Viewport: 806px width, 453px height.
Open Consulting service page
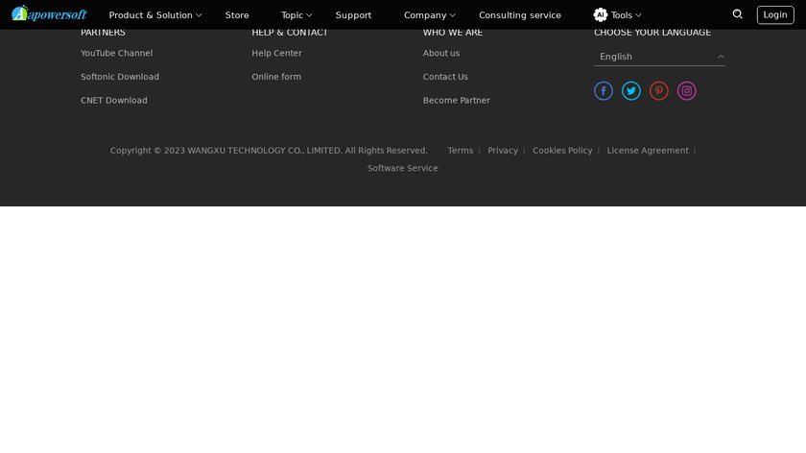pos(520,15)
